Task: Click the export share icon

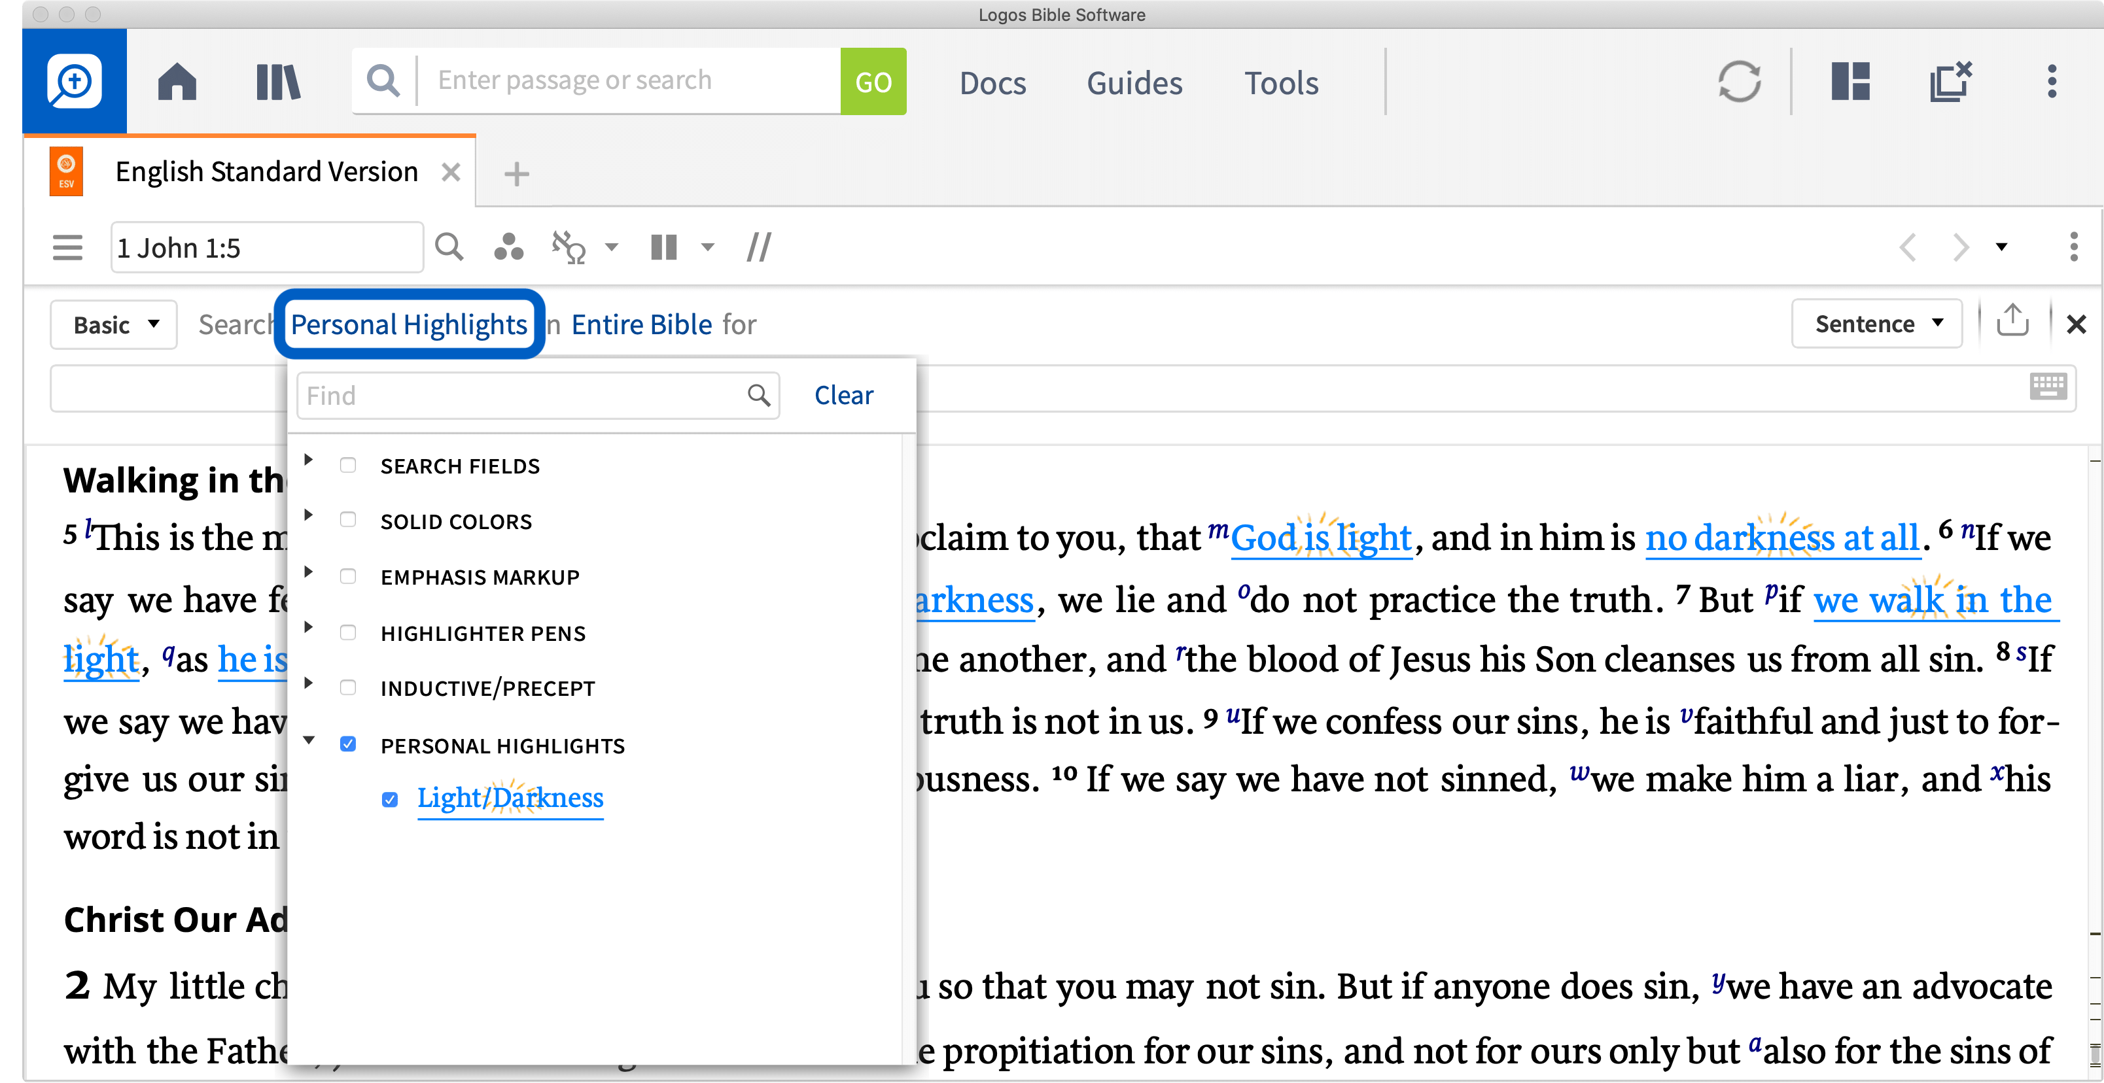Action: pos(2012,320)
